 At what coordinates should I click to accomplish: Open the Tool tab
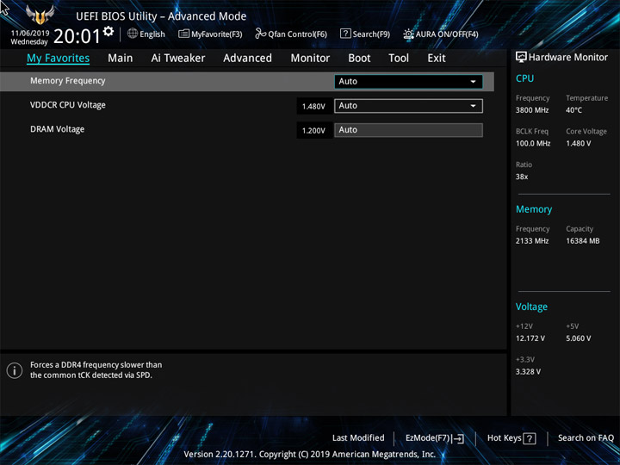(399, 59)
